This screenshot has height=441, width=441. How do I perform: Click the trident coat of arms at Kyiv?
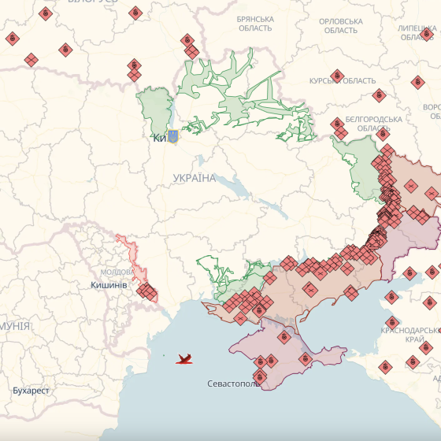173,136
